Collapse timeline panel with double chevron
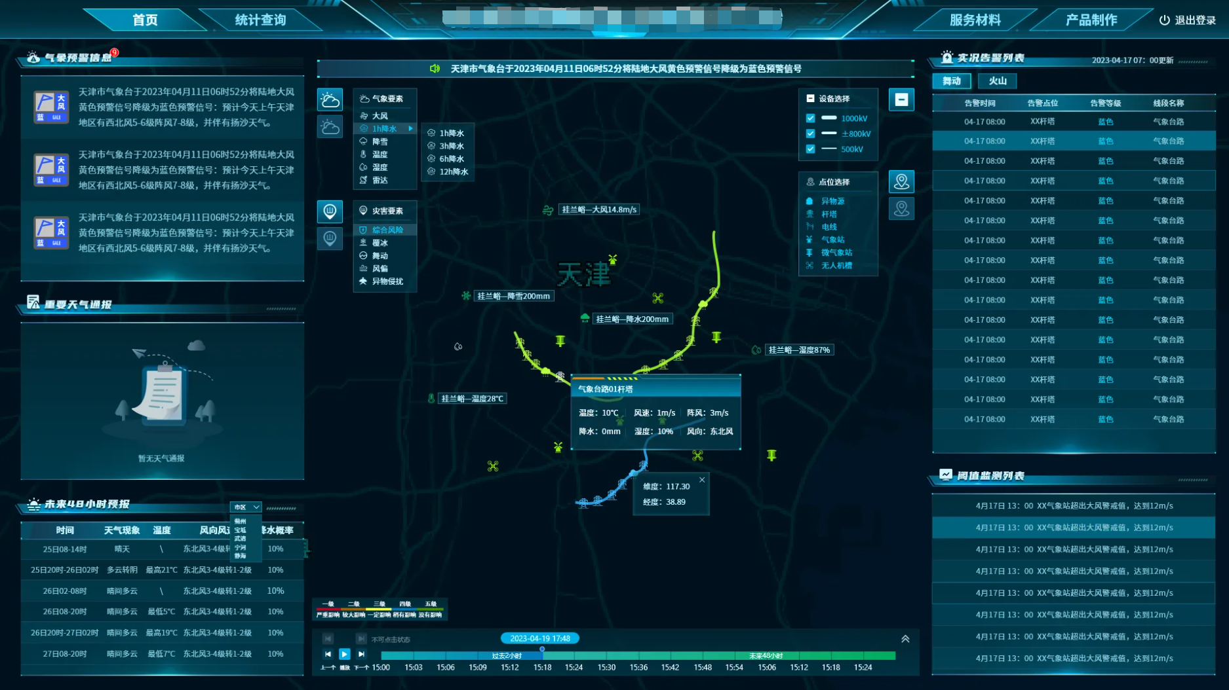The width and height of the screenshot is (1229, 690). pos(905,639)
